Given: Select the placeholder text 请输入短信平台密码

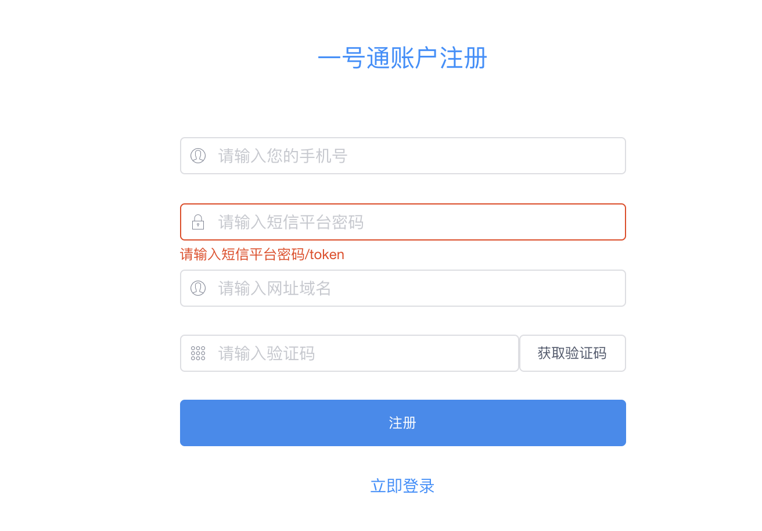Looking at the screenshot, I should click(x=291, y=222).
